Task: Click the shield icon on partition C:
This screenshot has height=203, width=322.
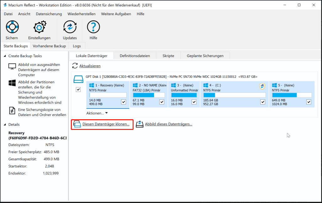Action: point(262,86)
